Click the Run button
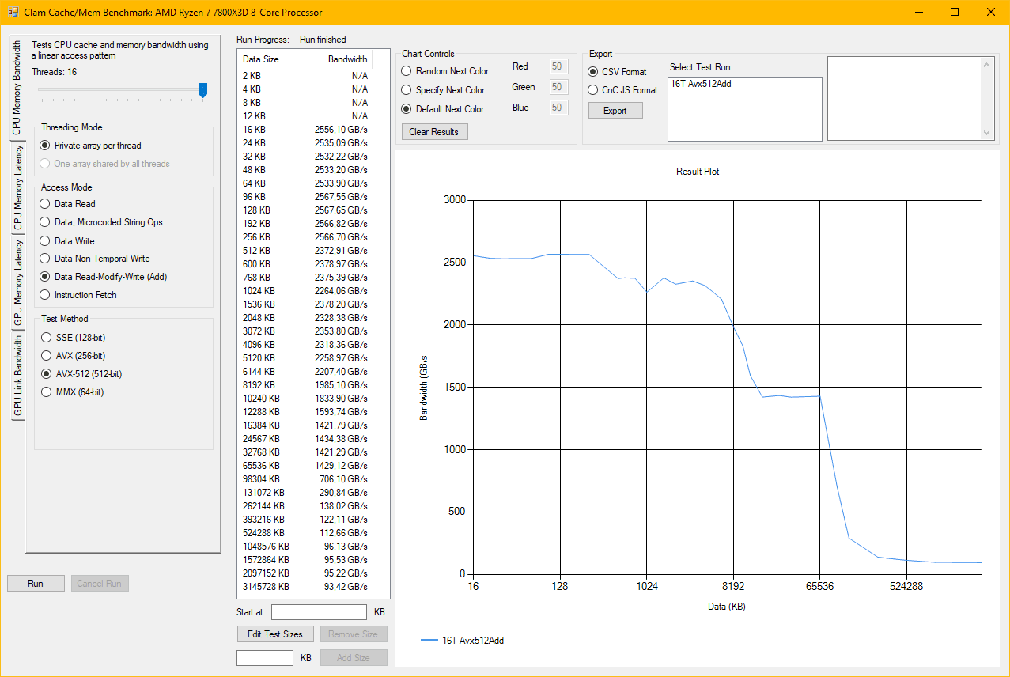The width and height of the screenshot is (1010, 677). tap(36, 584)
